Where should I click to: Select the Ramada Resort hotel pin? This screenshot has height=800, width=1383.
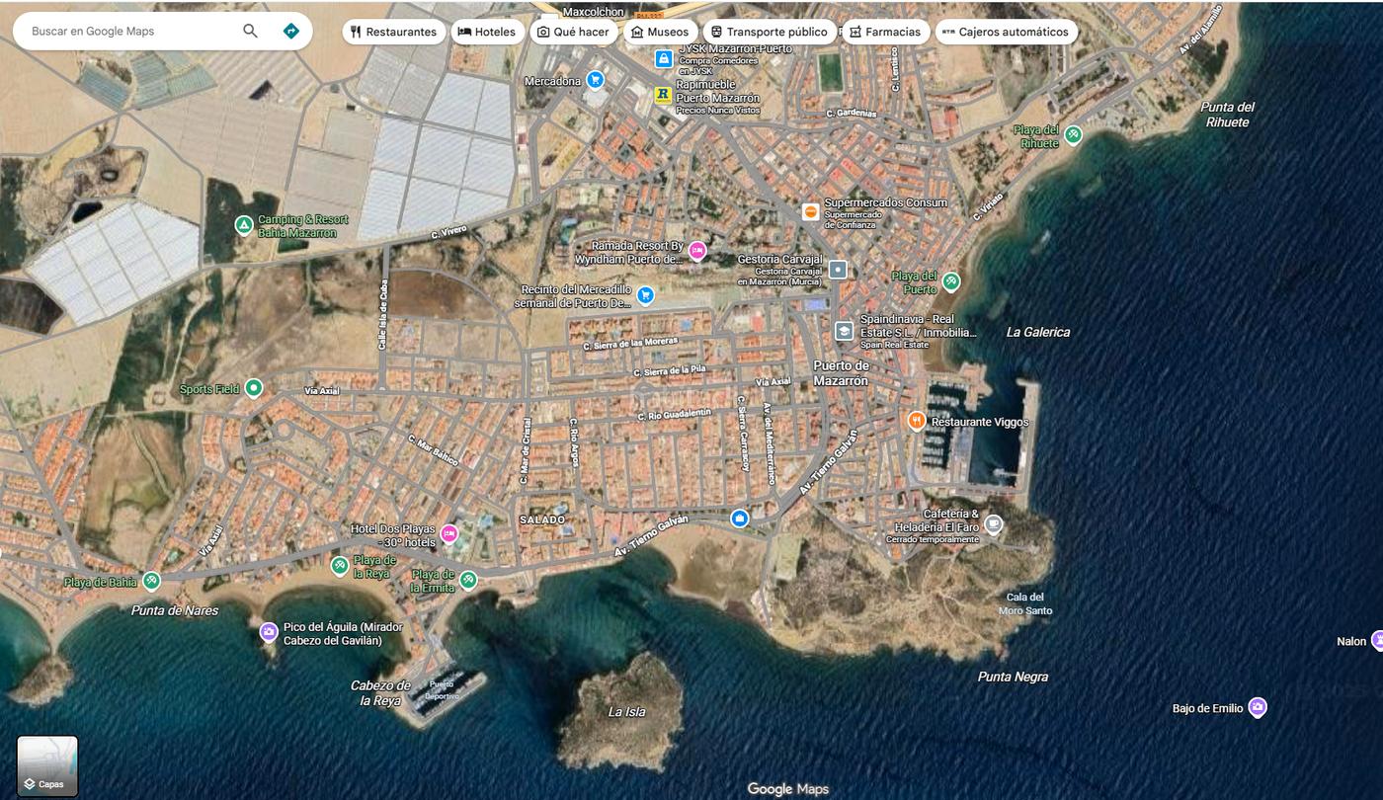[x=696, y=251]
